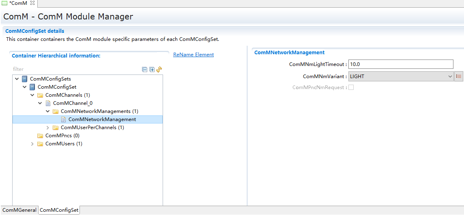This screenshot has height=215, width=464.
Task: Switch to the ComMGeneral tab
Action: pyautogui.click(x=19, y=210)
